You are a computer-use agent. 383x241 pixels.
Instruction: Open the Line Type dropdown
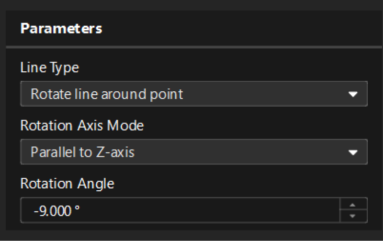tap(193, 94)
